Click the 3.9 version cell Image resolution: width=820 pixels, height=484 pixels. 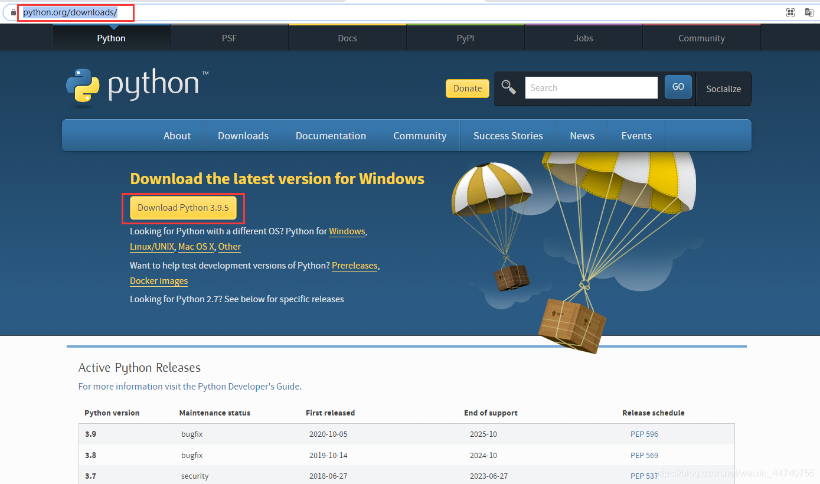90,434
